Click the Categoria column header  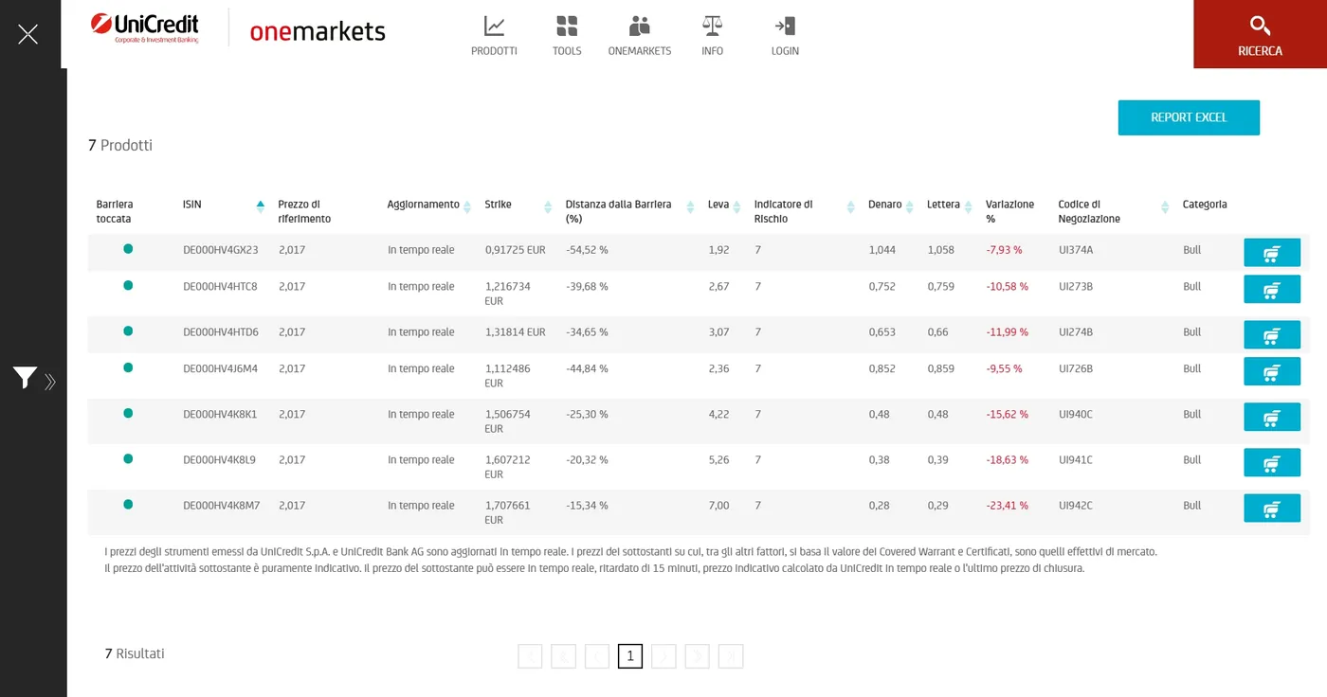[x=1205, y=205]
